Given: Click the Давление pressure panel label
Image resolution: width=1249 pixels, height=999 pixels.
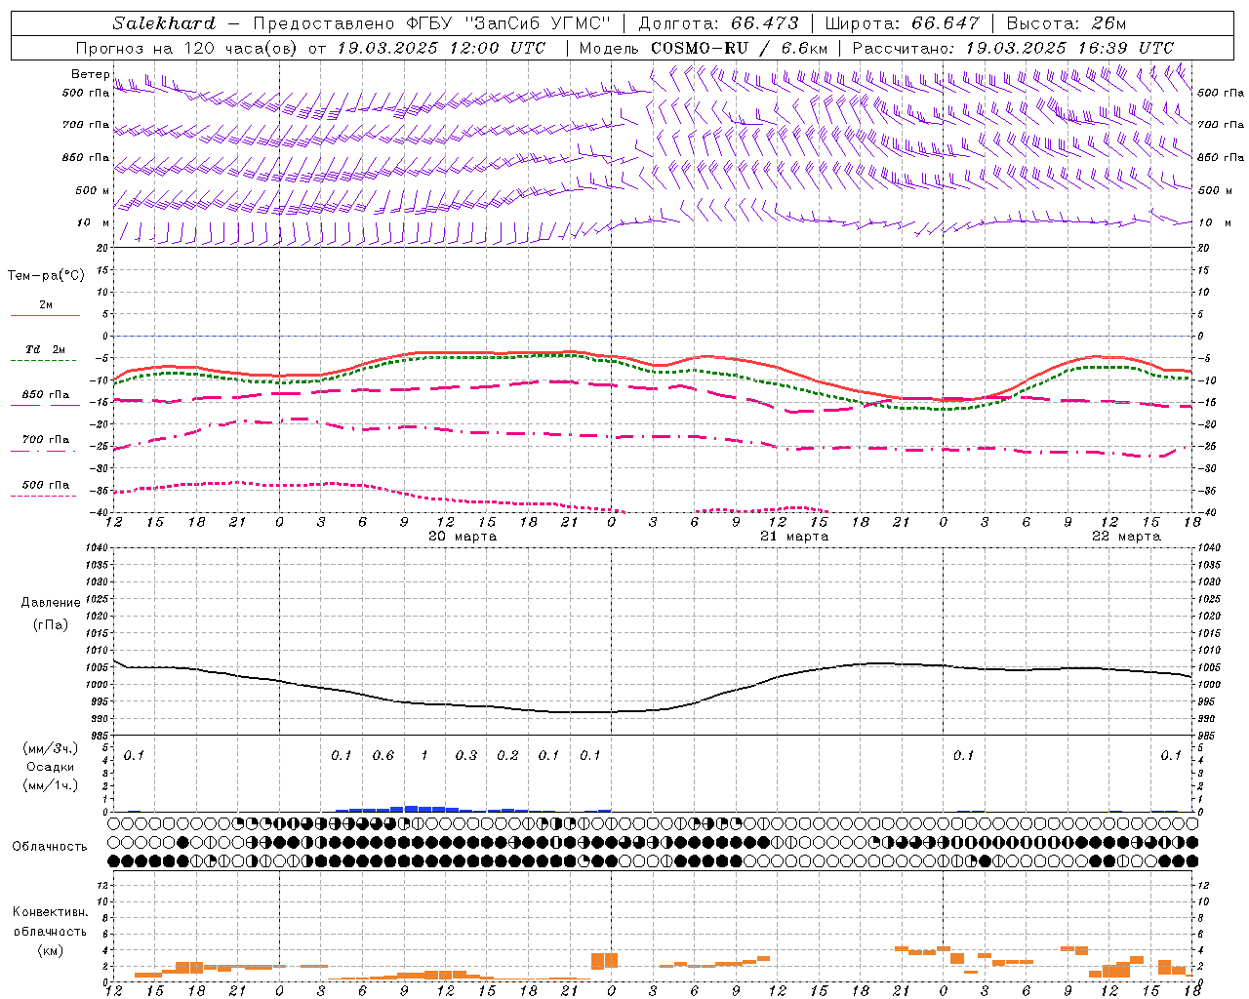Looking at the screenshot, I should (x=51, y=603).
